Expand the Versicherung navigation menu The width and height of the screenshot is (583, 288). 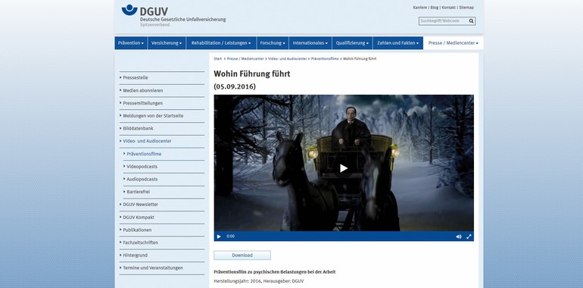(x=167, y=43)
